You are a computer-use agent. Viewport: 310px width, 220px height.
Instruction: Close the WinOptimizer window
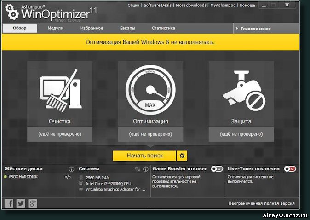287,5
